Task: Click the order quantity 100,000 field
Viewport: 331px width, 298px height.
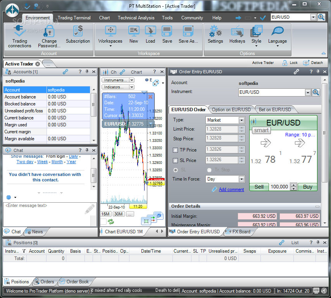Action: coord(279,187)
